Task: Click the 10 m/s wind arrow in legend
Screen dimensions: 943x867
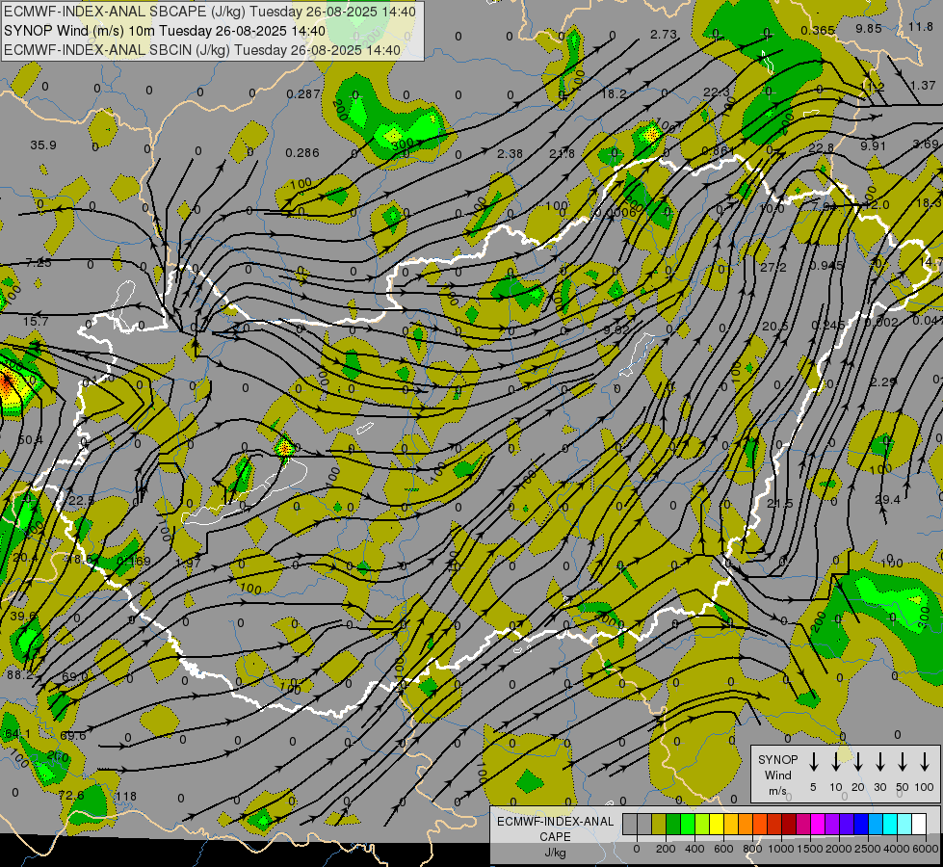Action: [835, 762]
